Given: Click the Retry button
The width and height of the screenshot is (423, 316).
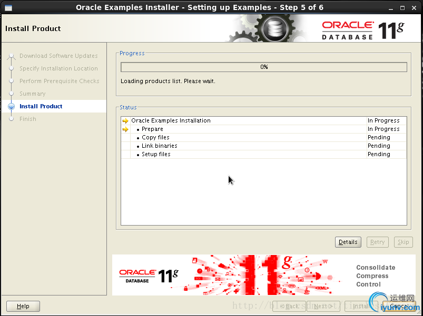Looking at the screenshot, I should coord(377,242).
